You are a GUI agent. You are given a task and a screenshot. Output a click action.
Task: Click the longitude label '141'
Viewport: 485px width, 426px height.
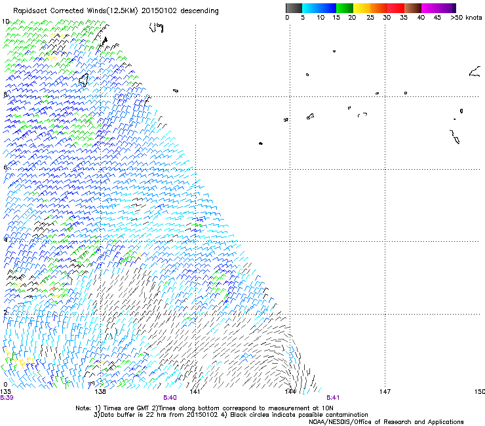pos(195,392)
